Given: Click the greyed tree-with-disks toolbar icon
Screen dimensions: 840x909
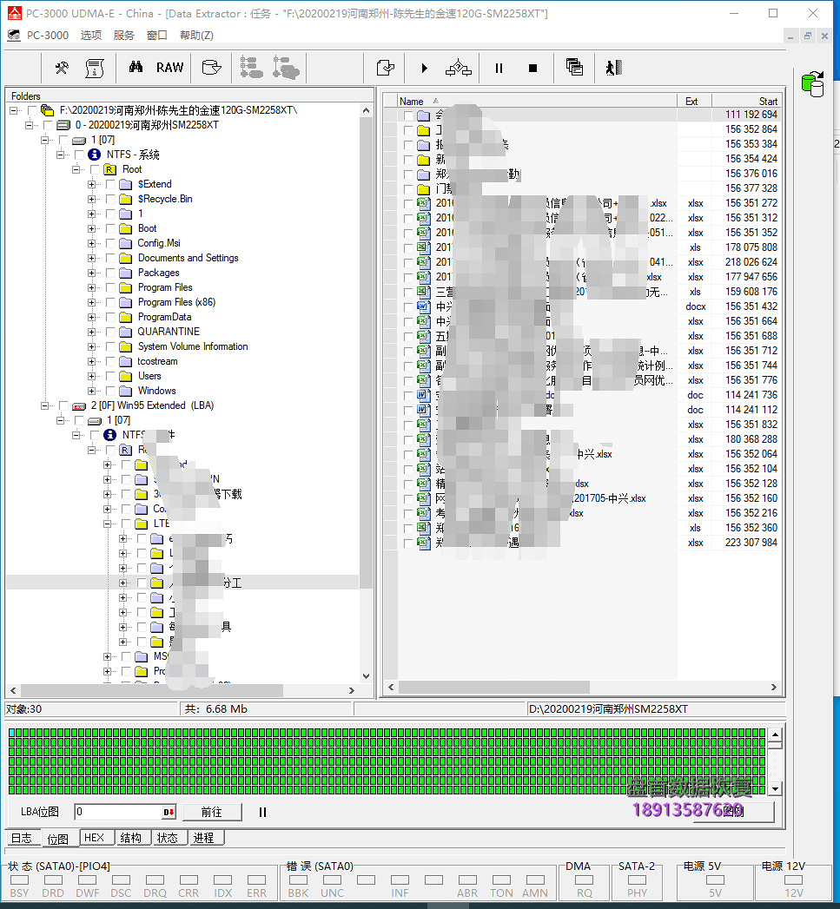Looking at the screenshot, I should 286,68.
